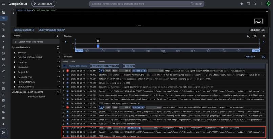Open the notifications bell in the top bar
This screenshot has width=273, height=139.
[255, 4]
